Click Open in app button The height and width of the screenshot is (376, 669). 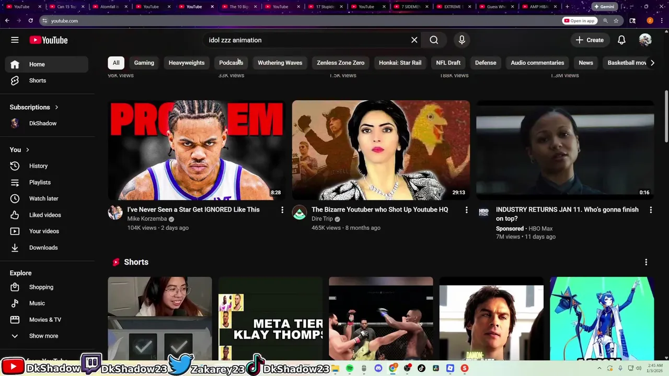579,21
